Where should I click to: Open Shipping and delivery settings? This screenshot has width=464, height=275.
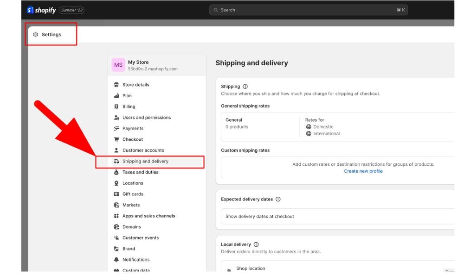click(x=145, y=162)
